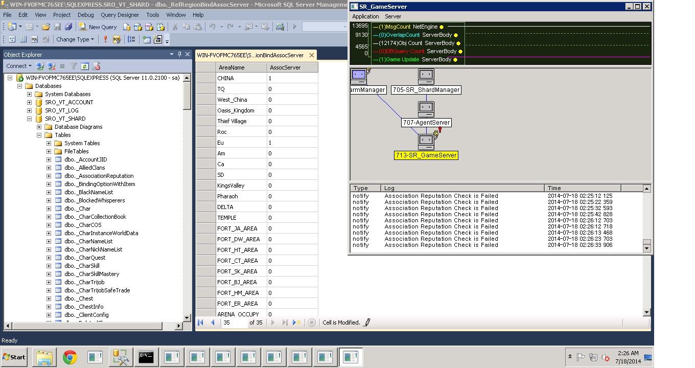Image resolution: width=695 pixels, height=368 pixels.
Task: Click the Add Table icon
Action: pyautogui.click(x=147, y=39)
